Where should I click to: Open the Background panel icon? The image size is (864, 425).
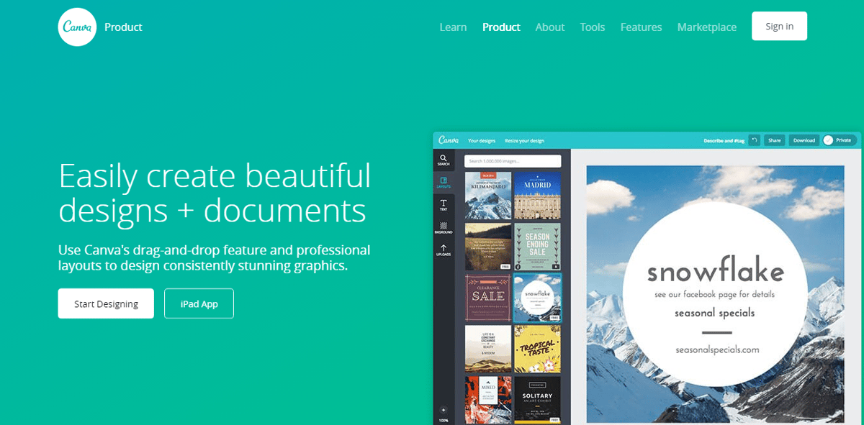tap(444, 228)
